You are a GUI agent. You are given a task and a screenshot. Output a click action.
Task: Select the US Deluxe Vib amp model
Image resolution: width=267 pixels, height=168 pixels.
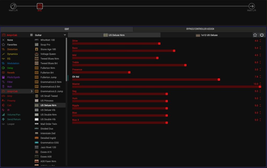48,110
